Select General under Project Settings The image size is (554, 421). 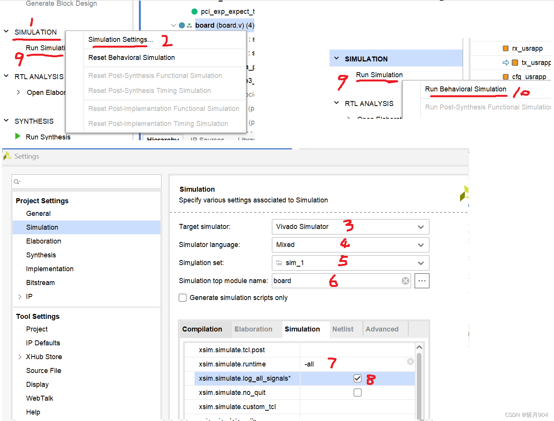tap(38, 214)
